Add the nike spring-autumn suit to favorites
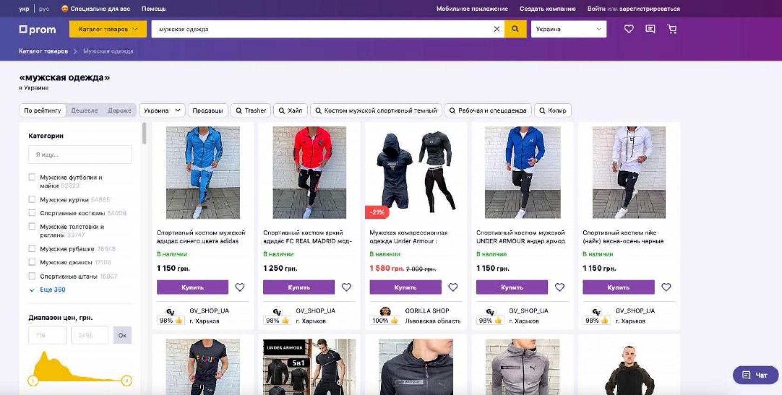782x395 pixels. [666, 287]
